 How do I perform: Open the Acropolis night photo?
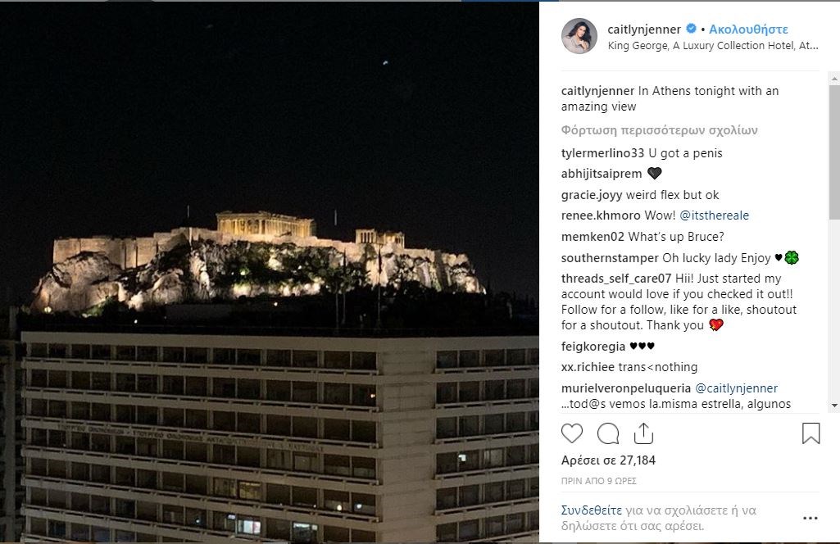(270, 272)
